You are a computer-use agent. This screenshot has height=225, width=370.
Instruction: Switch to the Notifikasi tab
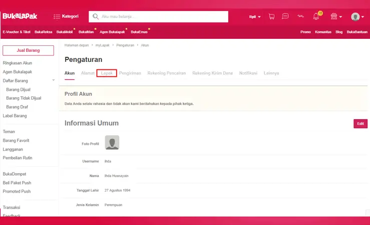[248, 73]
